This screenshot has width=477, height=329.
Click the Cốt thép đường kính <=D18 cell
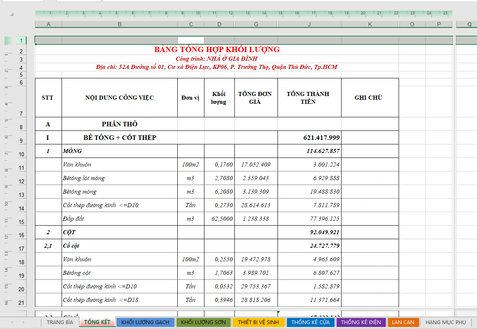point(119,300)
